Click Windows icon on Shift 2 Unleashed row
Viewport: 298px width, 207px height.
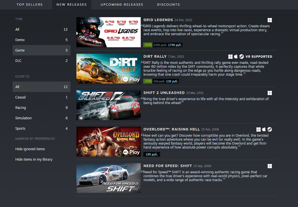click(270, 93)
